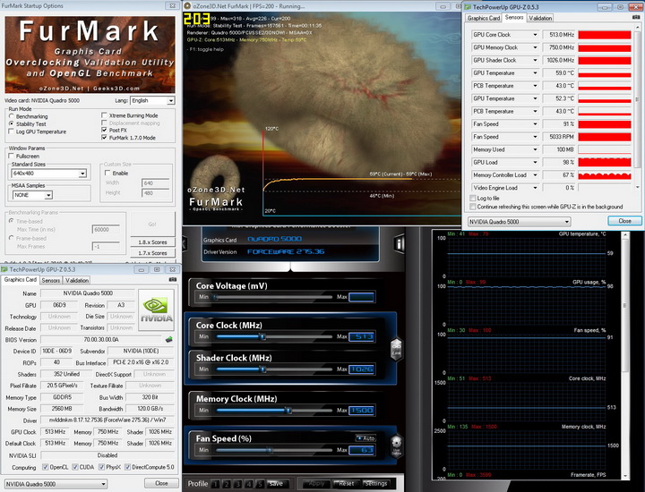This screenshot has width=645, height=492.
Task: Check the Custom Size Enable box
Action: tap(107, 174)
